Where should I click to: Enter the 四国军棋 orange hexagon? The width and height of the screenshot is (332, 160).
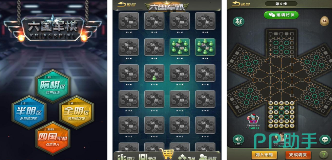(53, 138)
